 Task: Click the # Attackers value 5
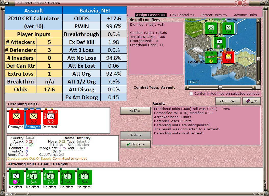[49, 42]
